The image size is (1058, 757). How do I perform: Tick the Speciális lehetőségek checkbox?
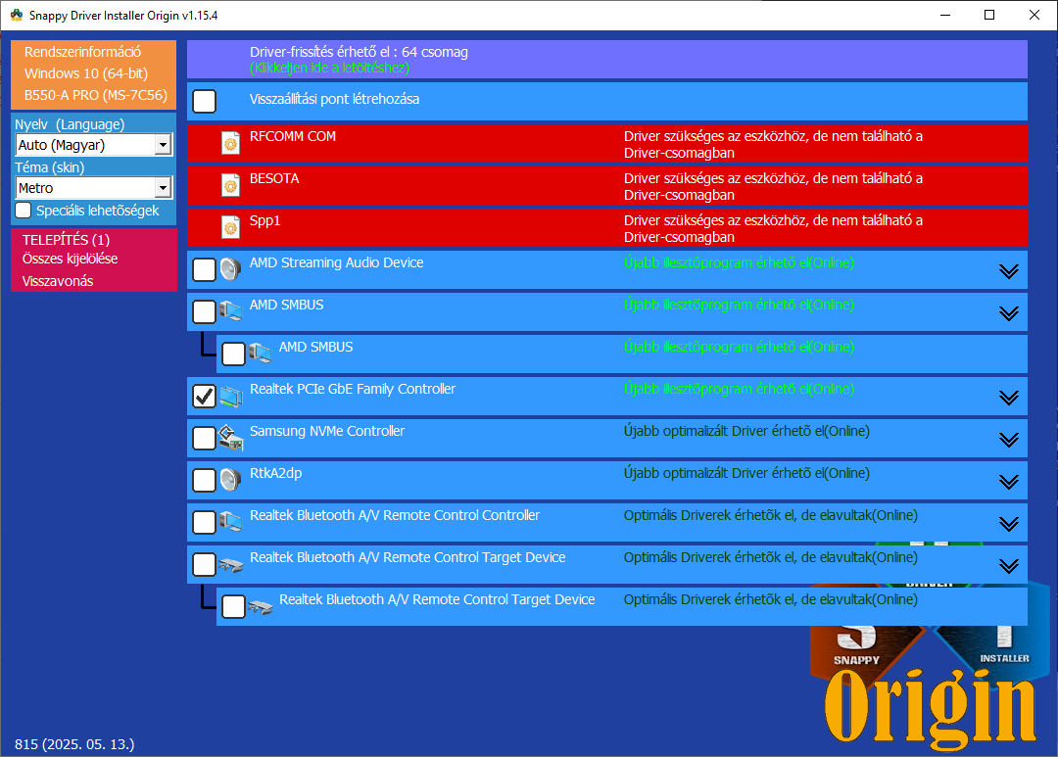click(24, 211)
